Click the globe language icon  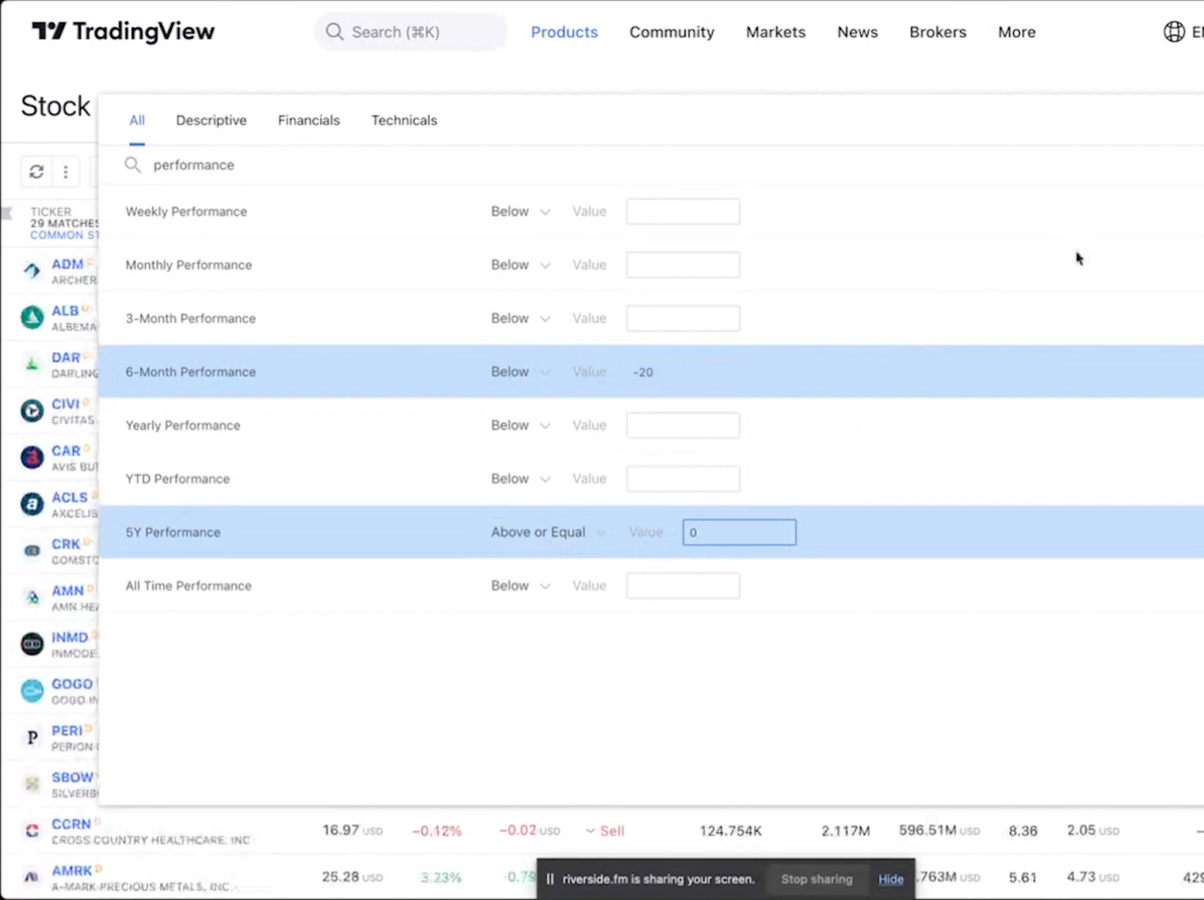coord(1174,32)
